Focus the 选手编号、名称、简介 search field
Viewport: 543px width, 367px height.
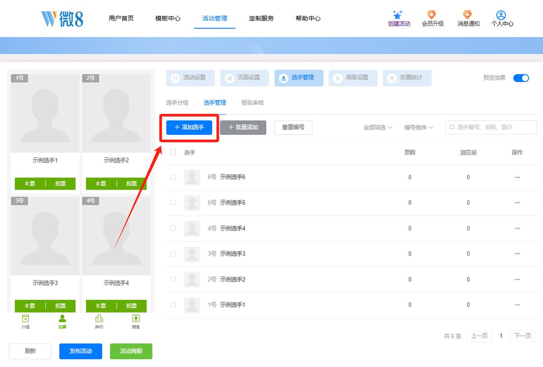pos(491,128)
